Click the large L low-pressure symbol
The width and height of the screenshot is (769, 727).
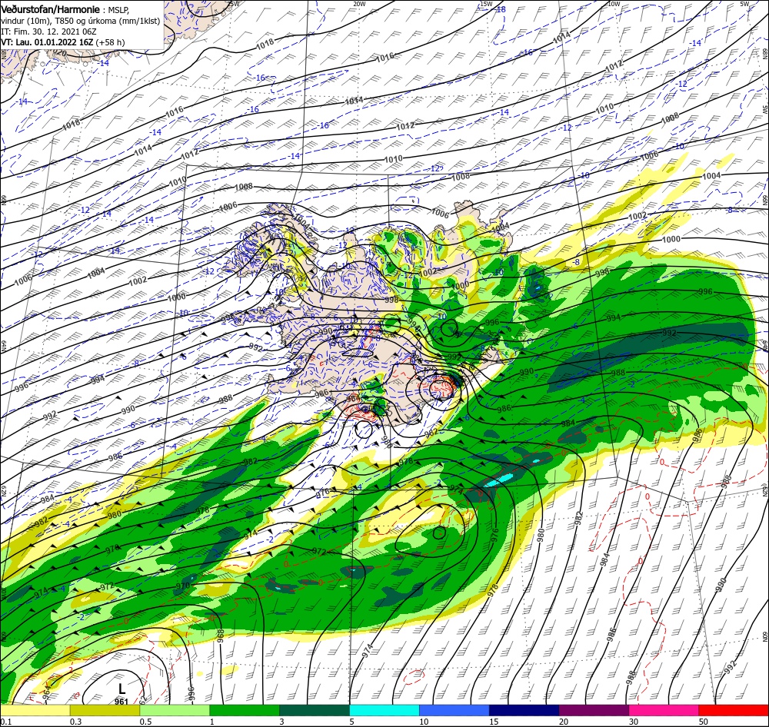pyautogui.click(x=122, y=690)
